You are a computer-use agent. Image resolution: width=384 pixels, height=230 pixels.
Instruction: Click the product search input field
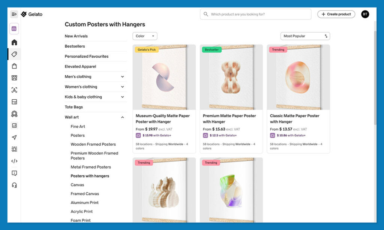(x=259, y=14)
